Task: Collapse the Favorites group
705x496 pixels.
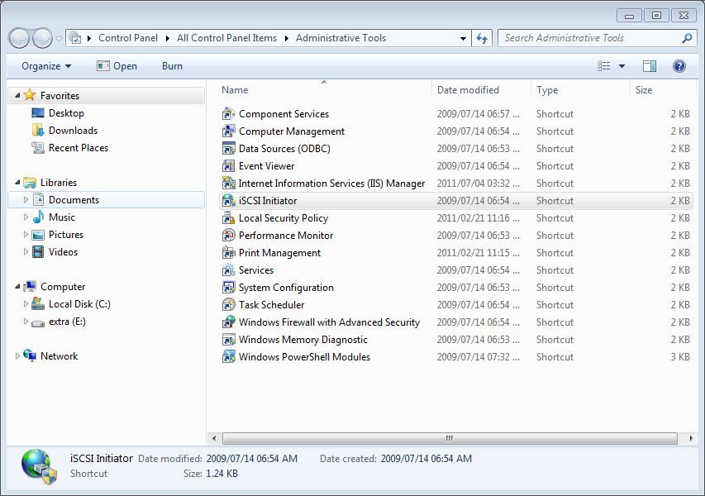Action: pos(17,95)
